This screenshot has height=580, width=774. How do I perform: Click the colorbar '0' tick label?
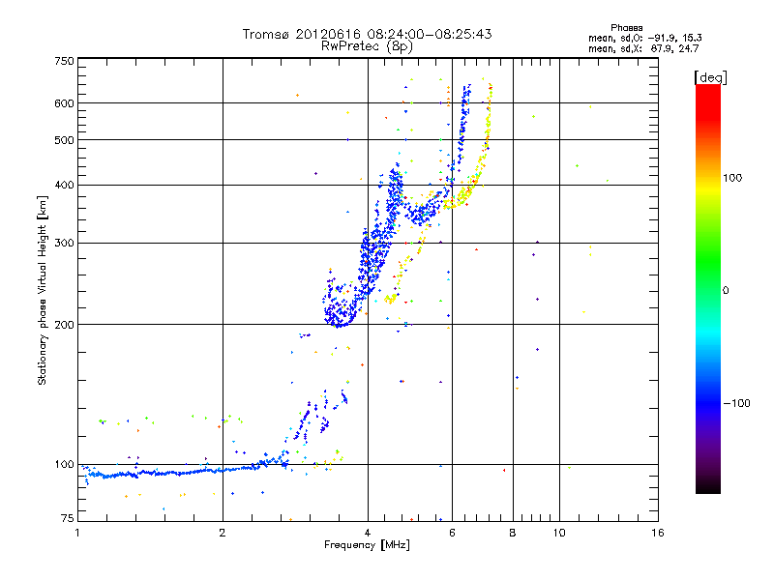[x=726, y=291]
